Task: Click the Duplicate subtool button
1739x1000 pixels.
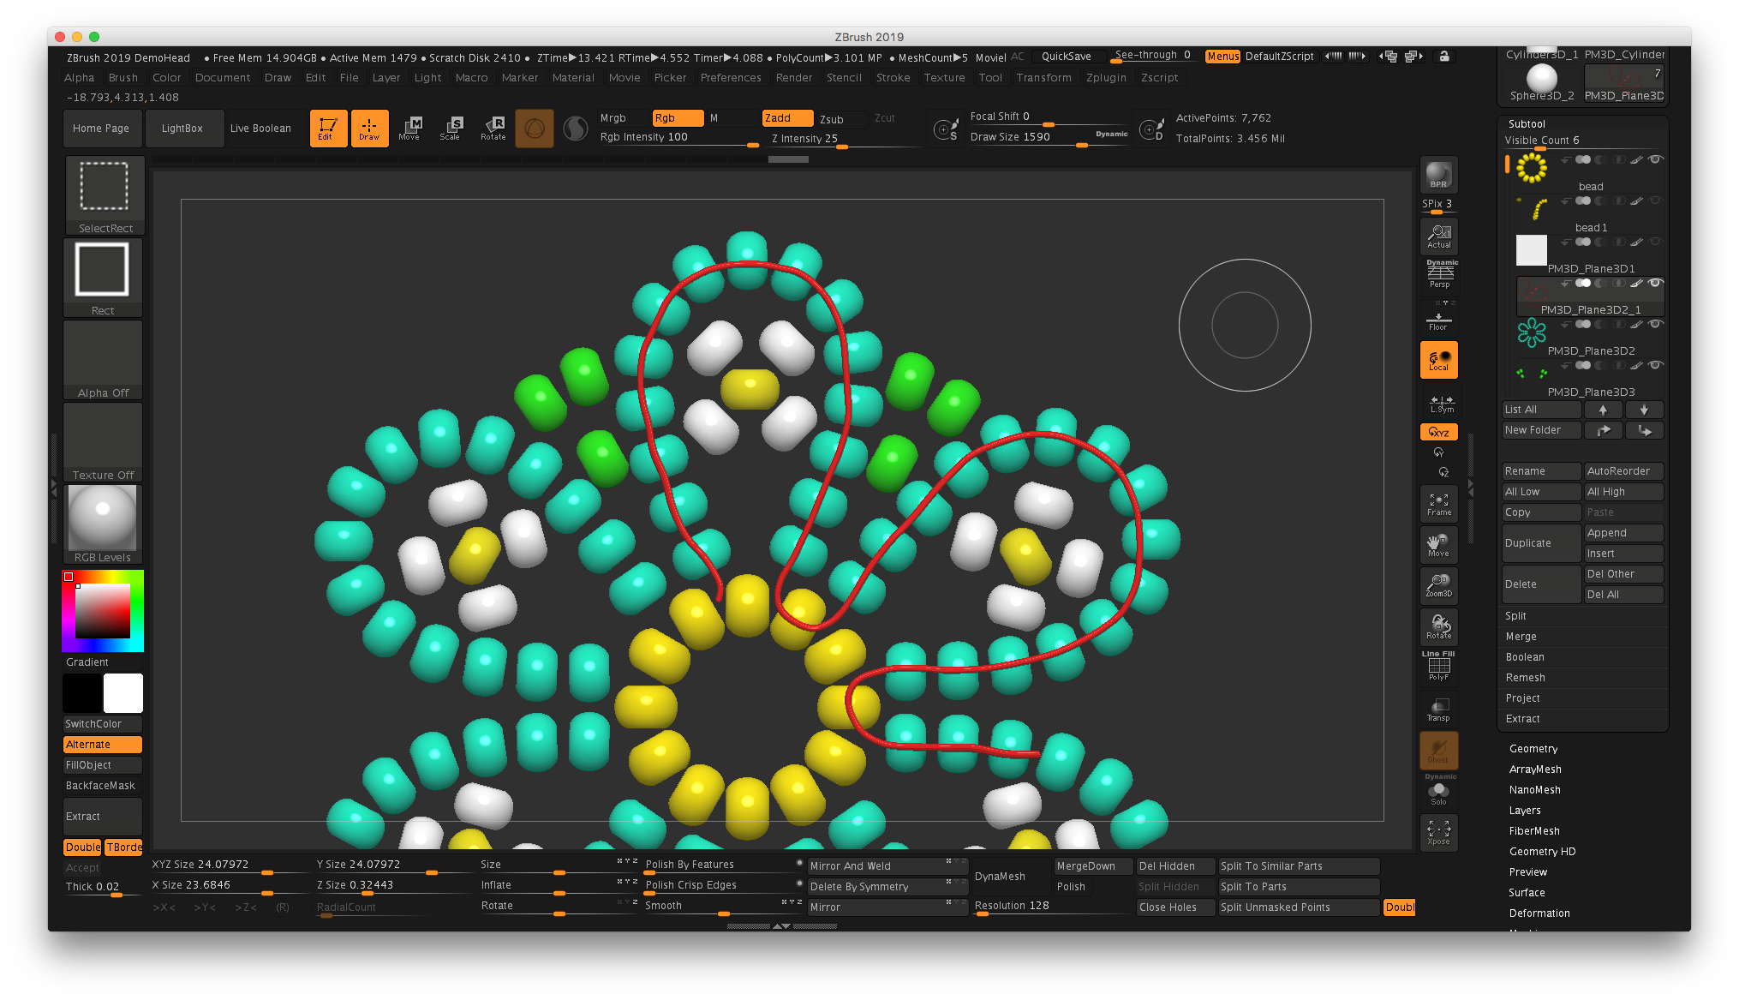Action: point(1541,543)
